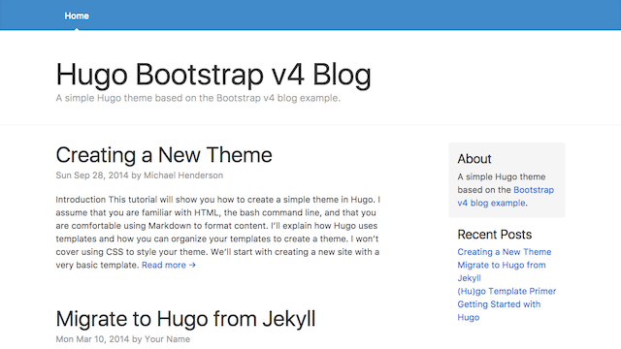Viewport: 621px width, 349px height.
Task: Open the (Hu)go Template Primer post
Action: 507,291
